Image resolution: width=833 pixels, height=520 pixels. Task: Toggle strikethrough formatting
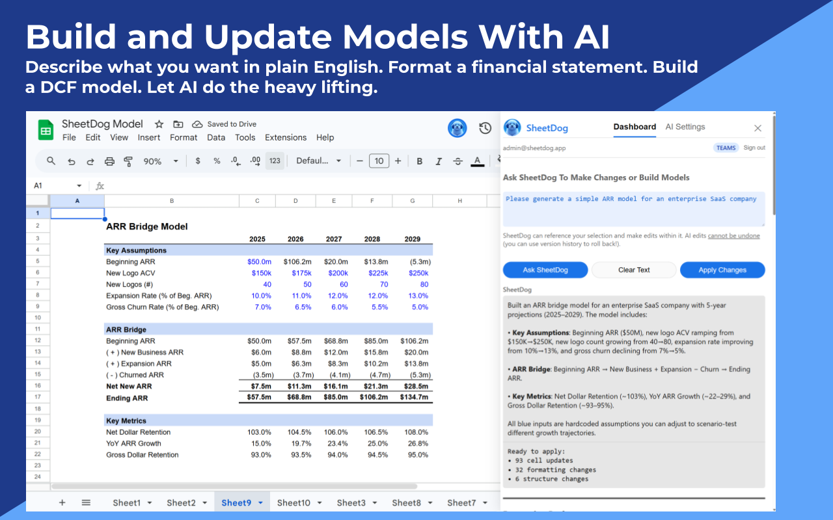point(458,161)
